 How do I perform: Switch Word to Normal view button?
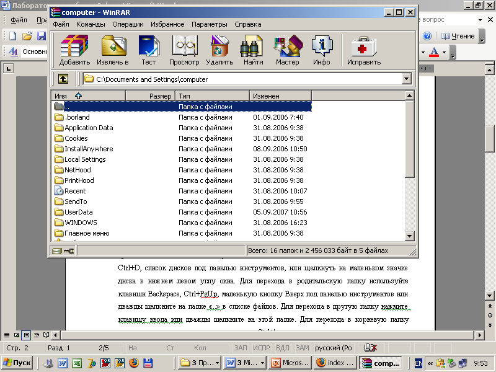7,335
